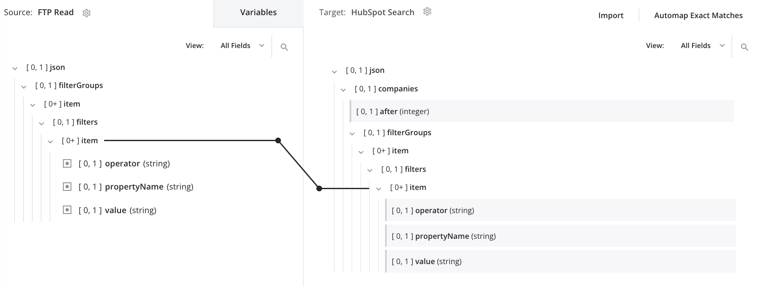Select the mapping anchor dot on source item
The image size is (762, 286).
(278, 139)
